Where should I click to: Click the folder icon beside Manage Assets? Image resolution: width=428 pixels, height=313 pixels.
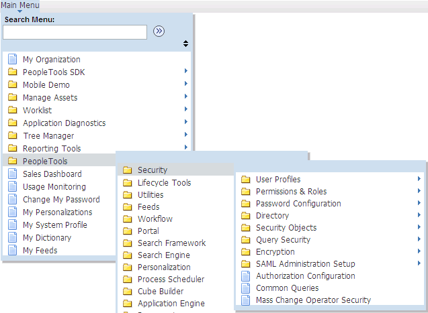[x=12, y=97]
